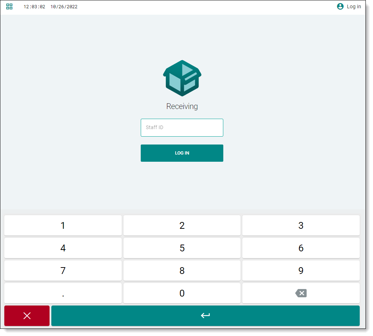The width and height of the screenshot is (373, 336).
Task: Click the Log in link at top right
Action: (354, 6)
